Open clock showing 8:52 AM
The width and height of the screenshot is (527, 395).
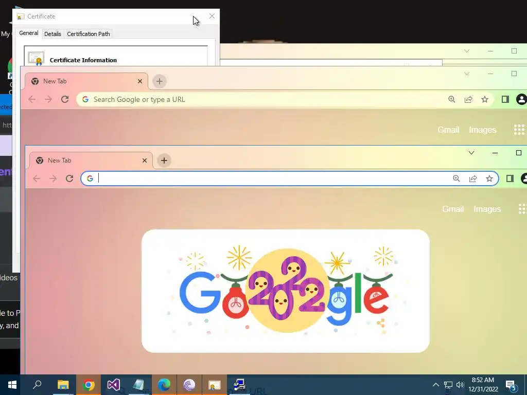pyautogui.click(x=483, y=385)
